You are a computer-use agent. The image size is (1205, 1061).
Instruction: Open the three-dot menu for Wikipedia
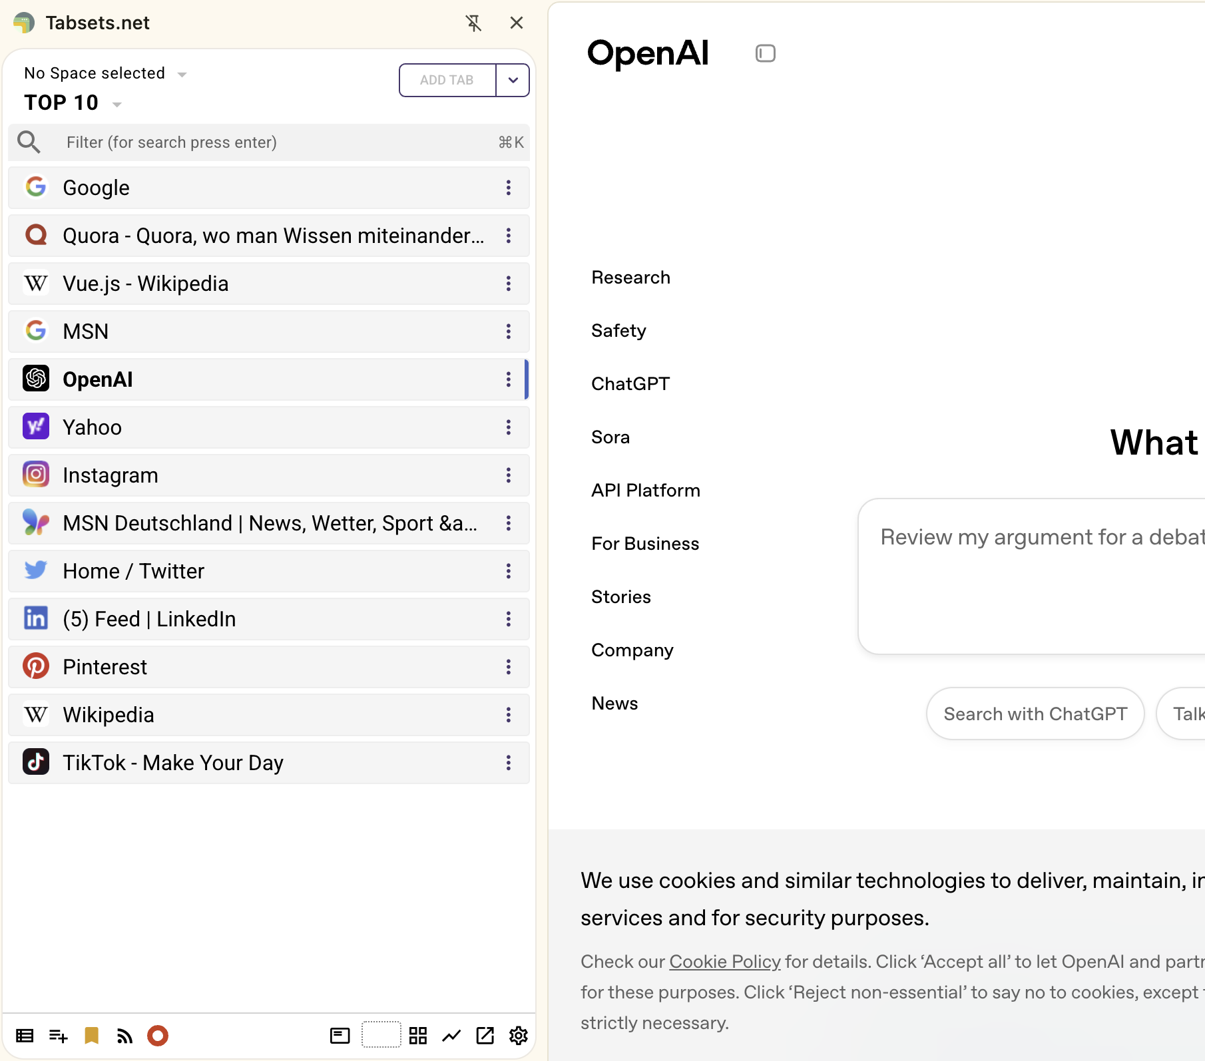pos(509,715)
